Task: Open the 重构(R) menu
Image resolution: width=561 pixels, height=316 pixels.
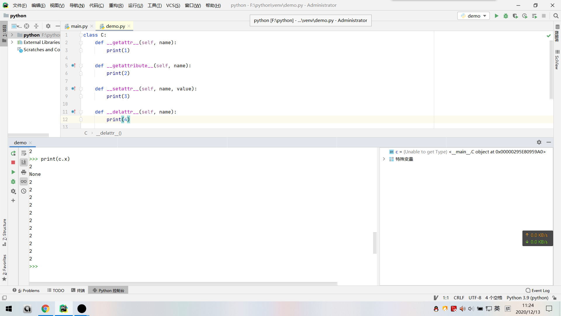Action: coord(116,5)
